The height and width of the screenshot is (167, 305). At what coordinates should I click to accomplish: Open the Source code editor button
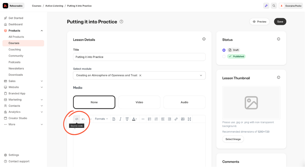click(77, 119)
